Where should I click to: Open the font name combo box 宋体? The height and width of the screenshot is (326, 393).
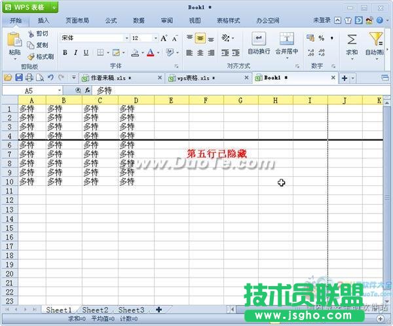(x=95, y=38)
